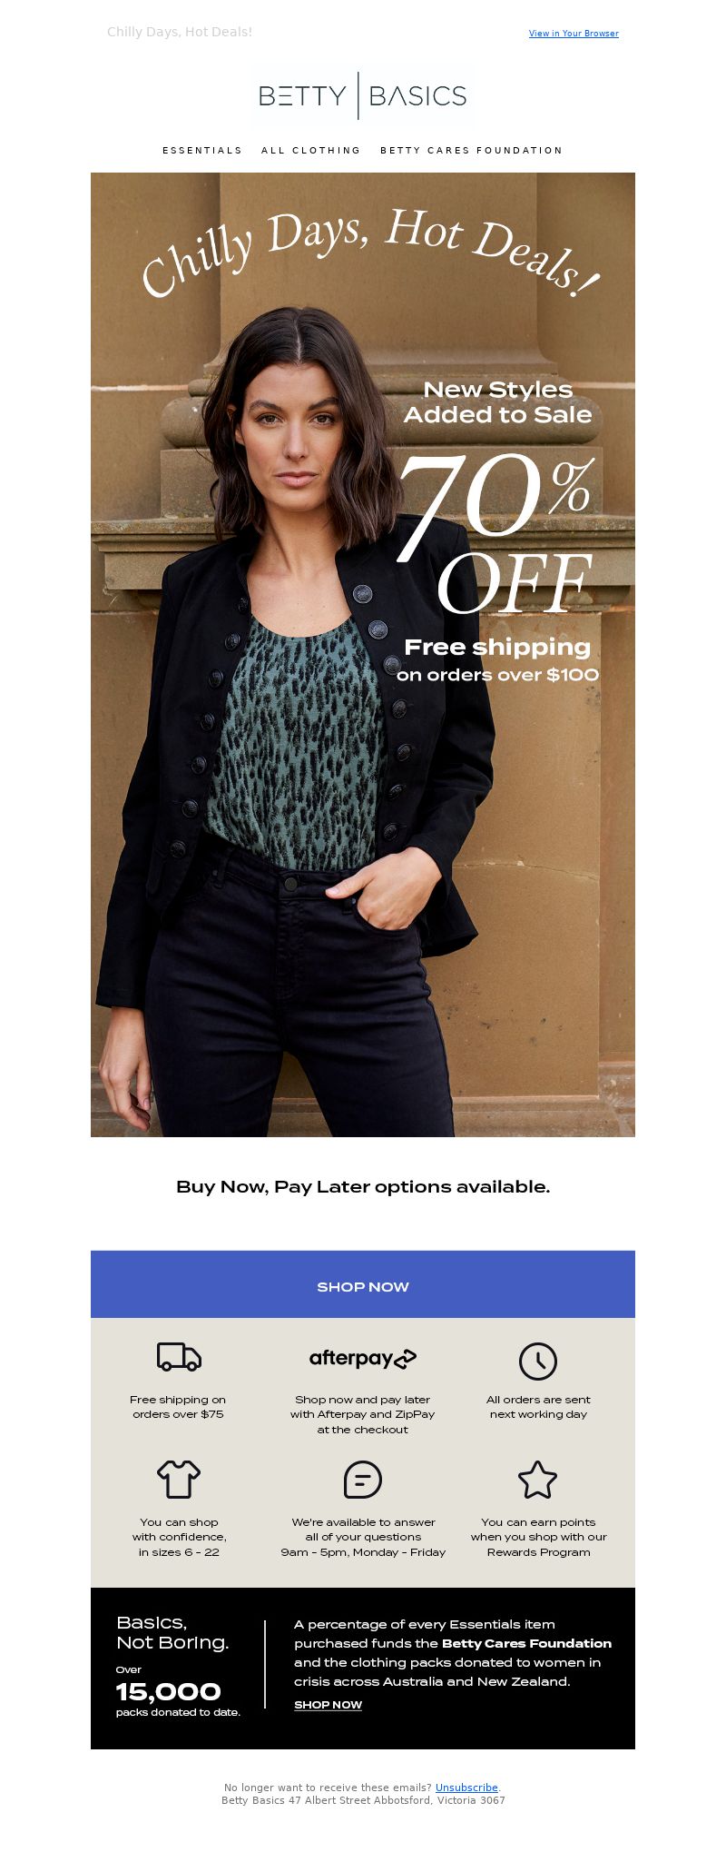Click the Unsubscribe link
The height and width of the screenshot is (1852, 726).
point(466,1788)
